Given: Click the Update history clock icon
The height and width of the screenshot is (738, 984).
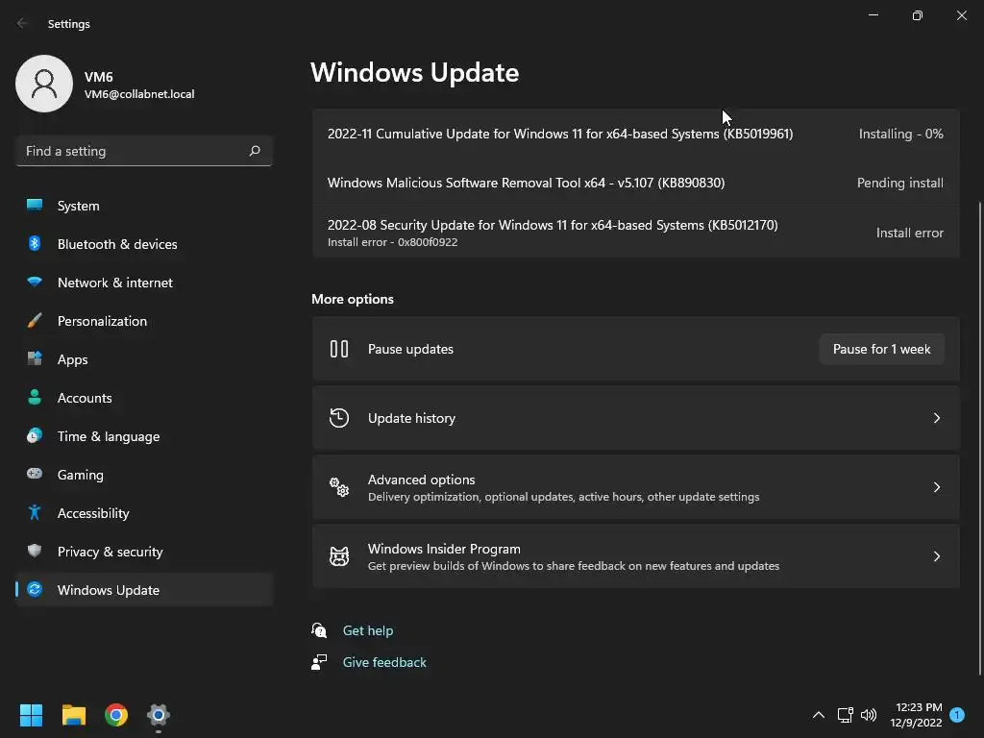Looking at the screenshot, I should [x=339, y=418].
